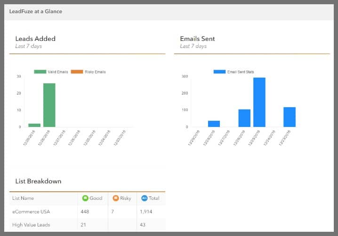Click the tallest green Leads Added bar
338x236 pixels.
(x=49, y=105)
